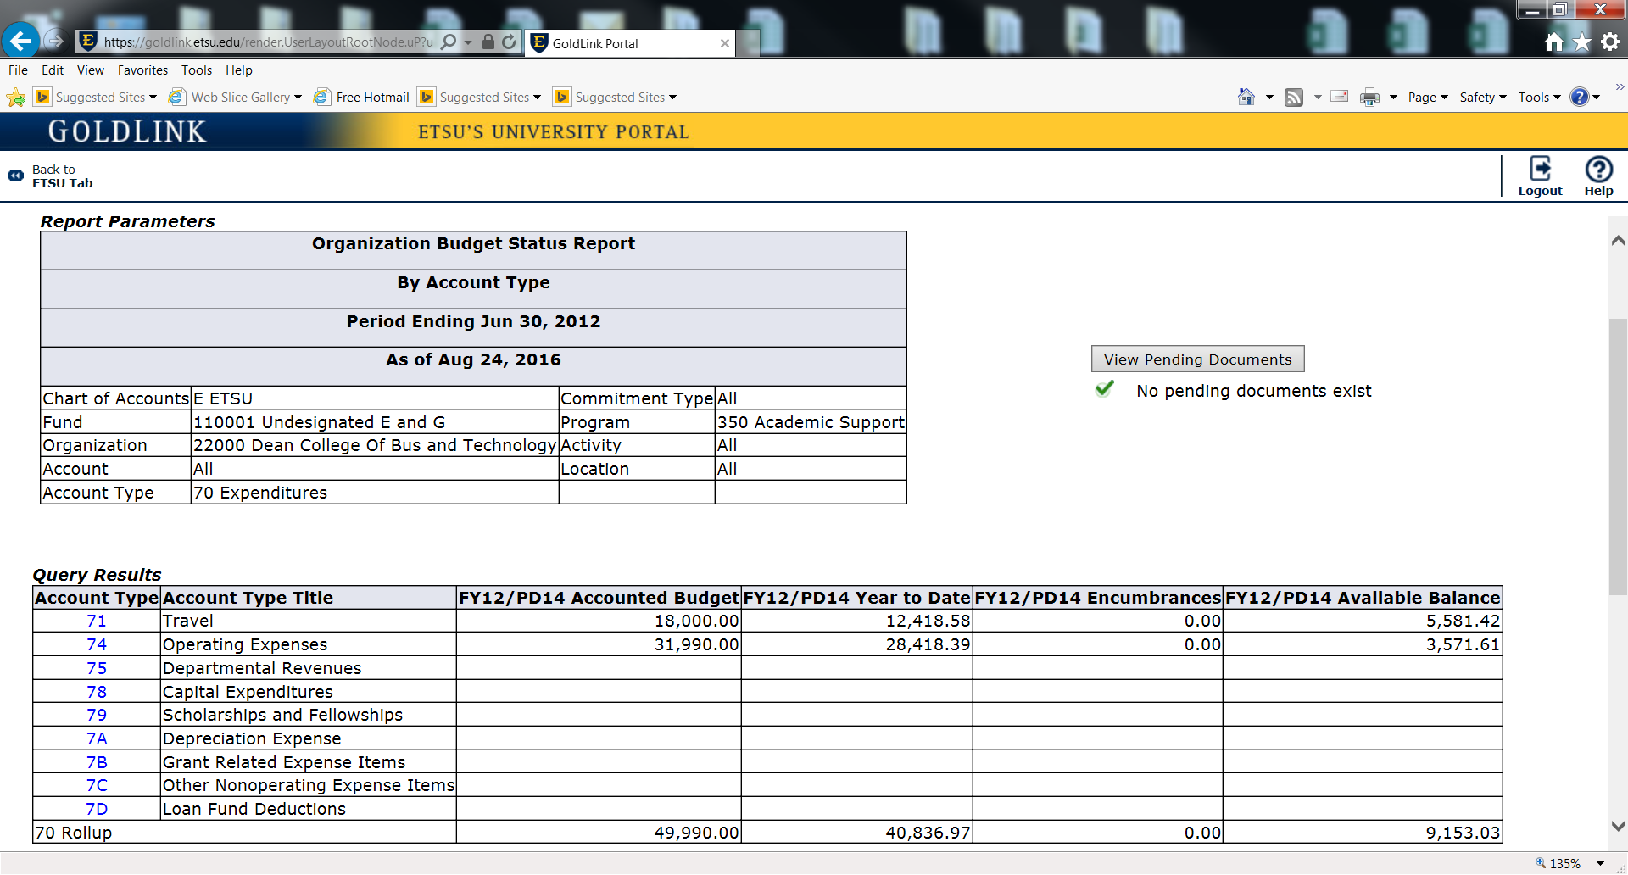The image size is (1628, 875).
Task: Click the back navigation arrow
Action: click(x=20, y=41)
